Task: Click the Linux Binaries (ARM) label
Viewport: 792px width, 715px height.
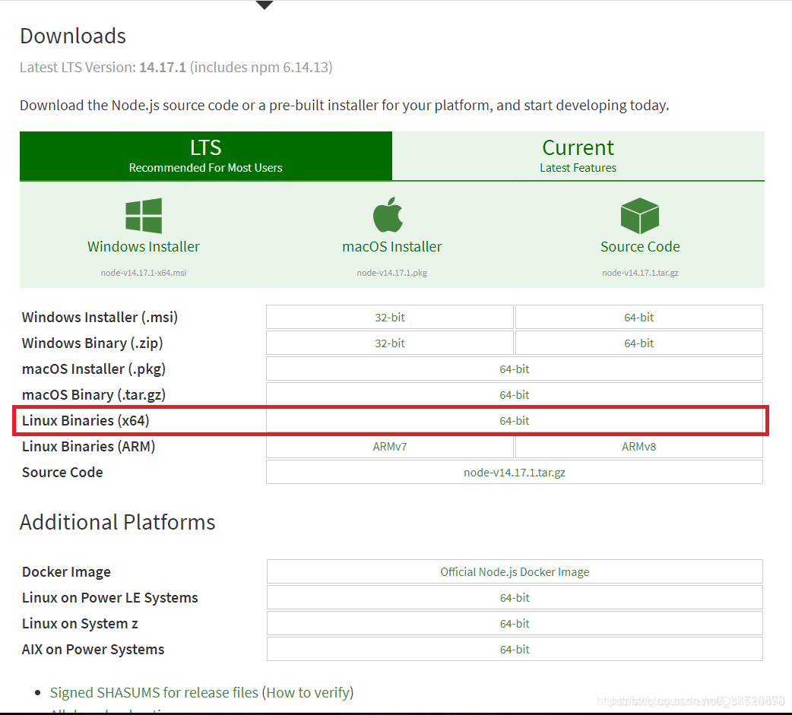Action: point(88,446)
